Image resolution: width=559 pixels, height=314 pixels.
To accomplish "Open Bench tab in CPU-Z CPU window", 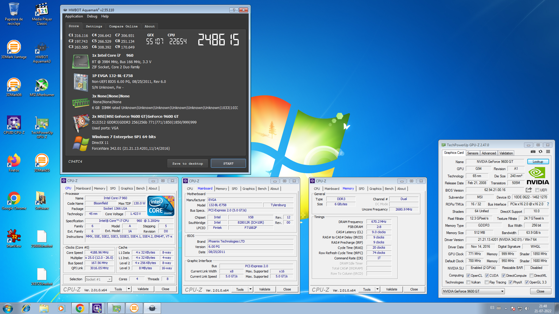I will click(140, 188).
